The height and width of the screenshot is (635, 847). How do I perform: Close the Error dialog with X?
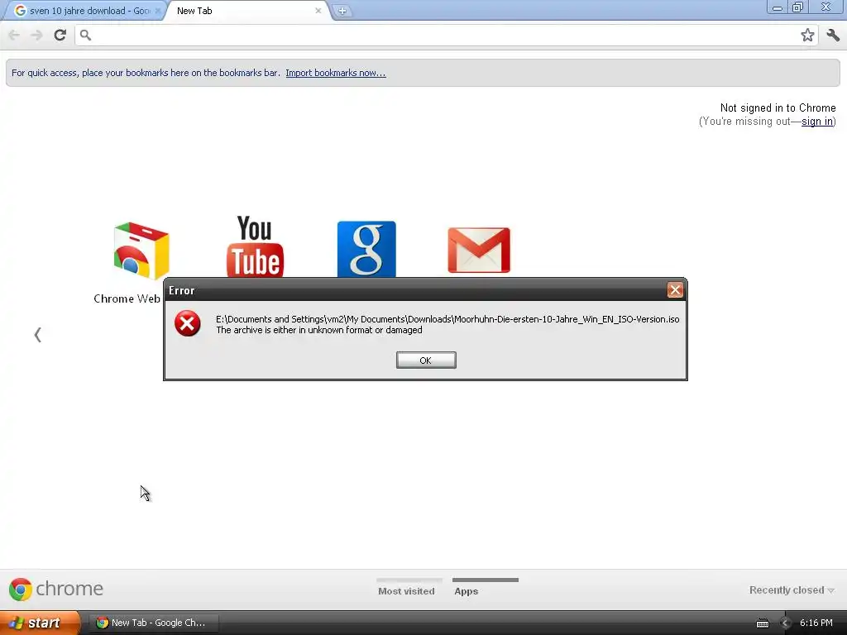(675, 290)
